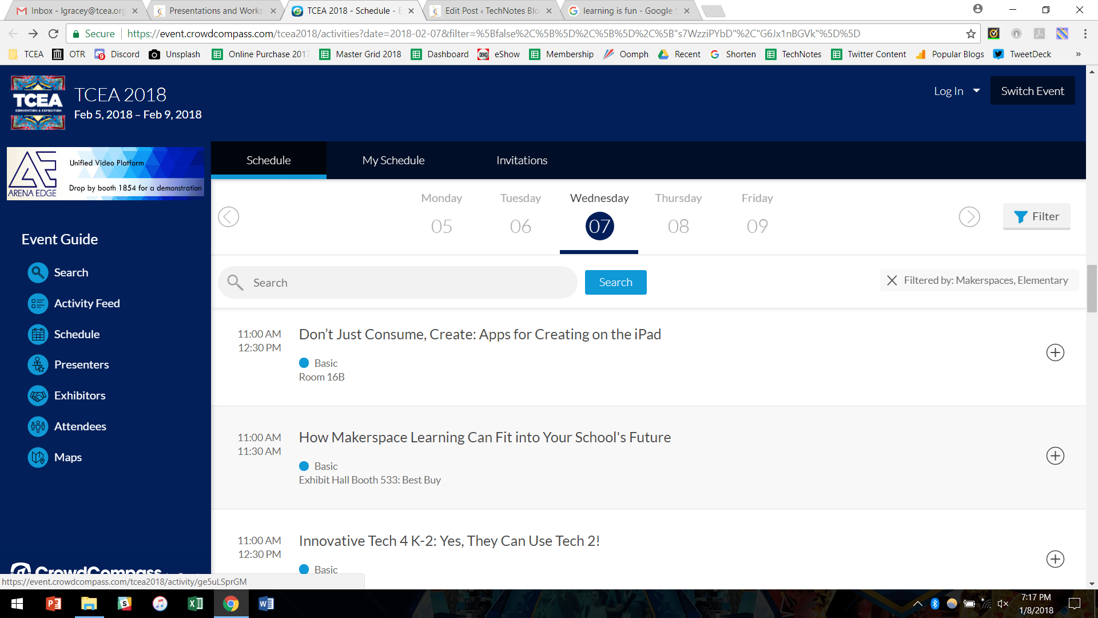Click the blue Search button
Screen dimensions: 1098x618
click(x=615, y=282)
